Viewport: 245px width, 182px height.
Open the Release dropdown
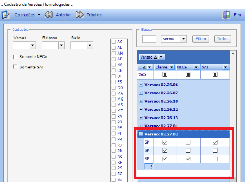[x=61, y=45]
